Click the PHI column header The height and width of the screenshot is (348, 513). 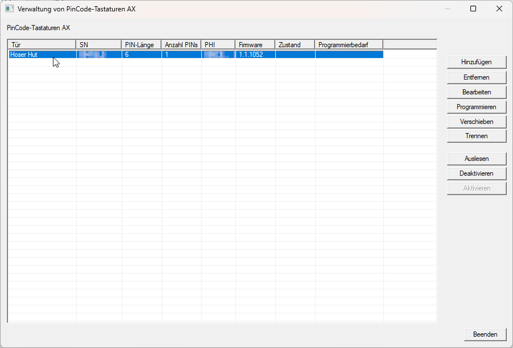(x=218, y=45)
